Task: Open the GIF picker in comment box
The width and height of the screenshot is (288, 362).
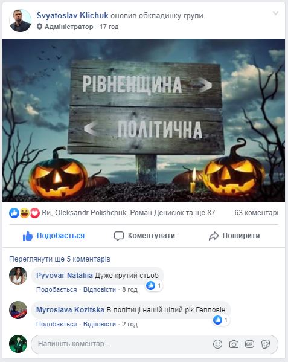Action: 249,344
